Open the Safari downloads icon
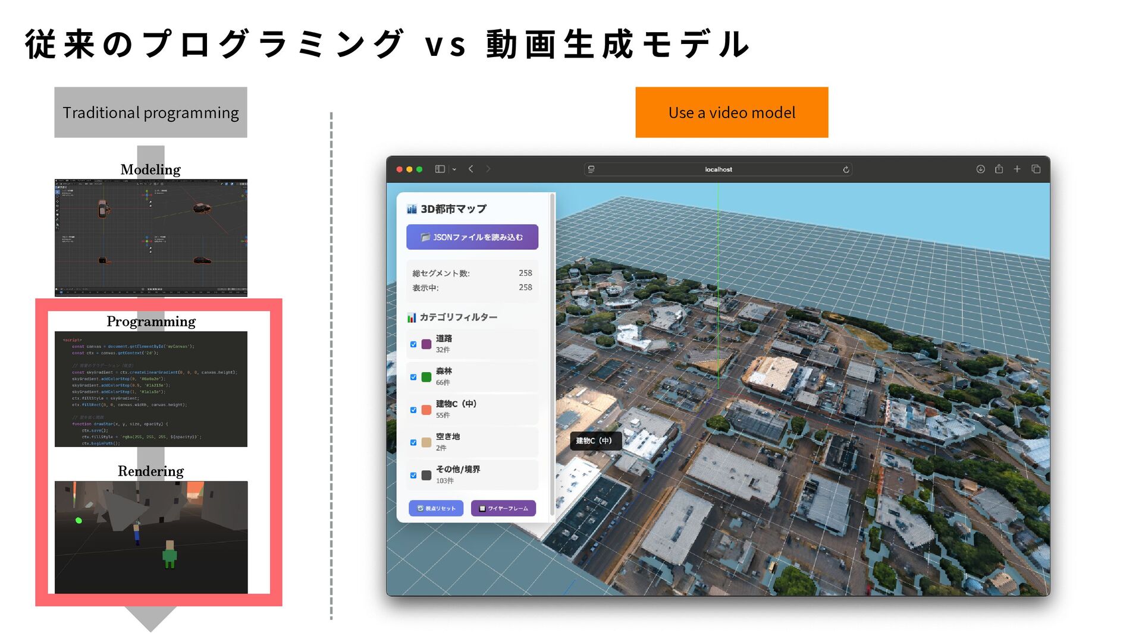The image size is (1142, 642). pyautogui.click(x=980, y=169)
